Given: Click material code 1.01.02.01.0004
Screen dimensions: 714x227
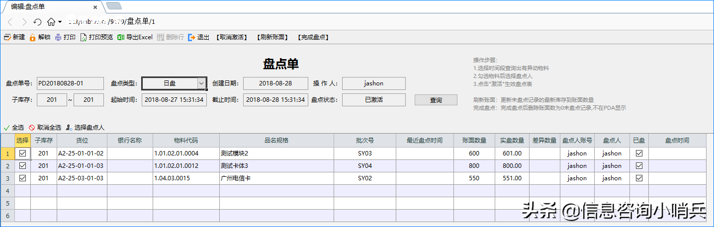Looking at the screenshot, I should [186, 153].
